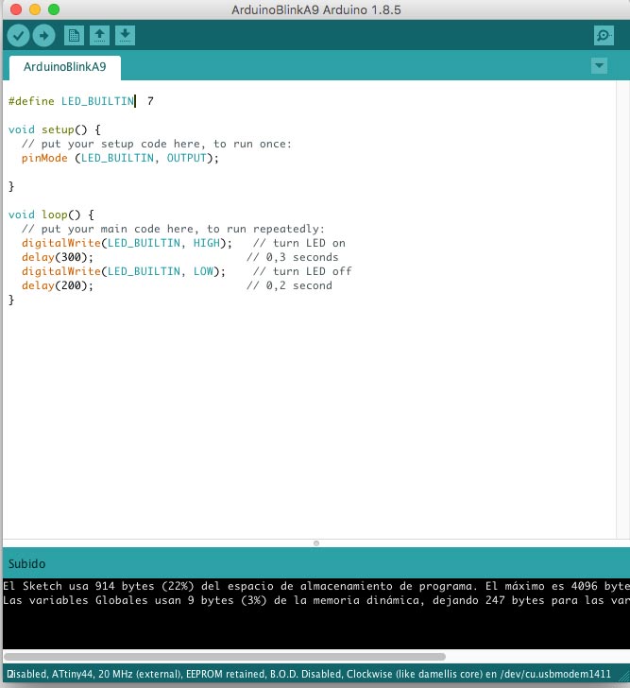Select the ArduinoBlinkA9 tab
Image resolution: width=630 pixels, height=688 pixels.
(x=65, y=67)
